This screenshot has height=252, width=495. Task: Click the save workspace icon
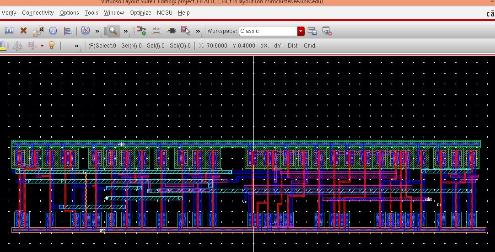tap(312, 31)
